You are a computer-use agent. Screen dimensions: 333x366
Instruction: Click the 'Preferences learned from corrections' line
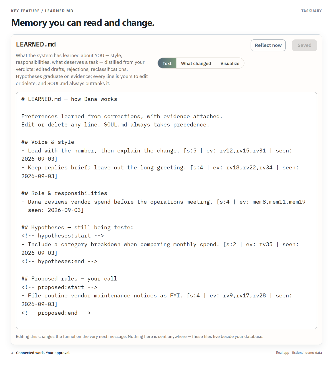coord(122,116)
